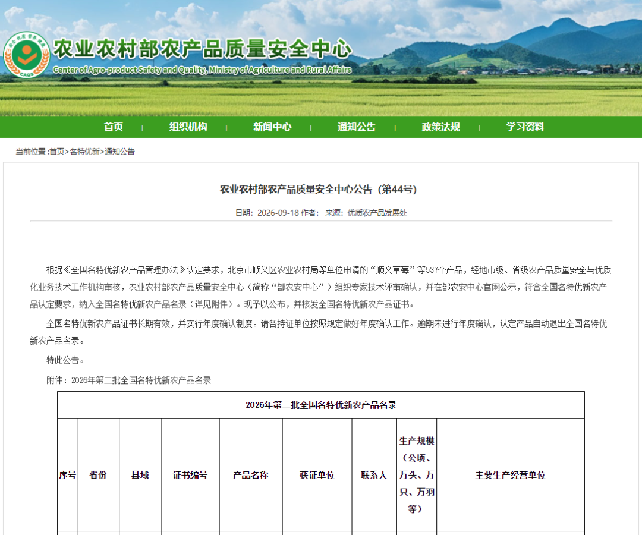Click the paragraph beginning 根据《全国名特优新农产品管理办法》
Screen dimensions: 642x535
click(x=320, y=287)
